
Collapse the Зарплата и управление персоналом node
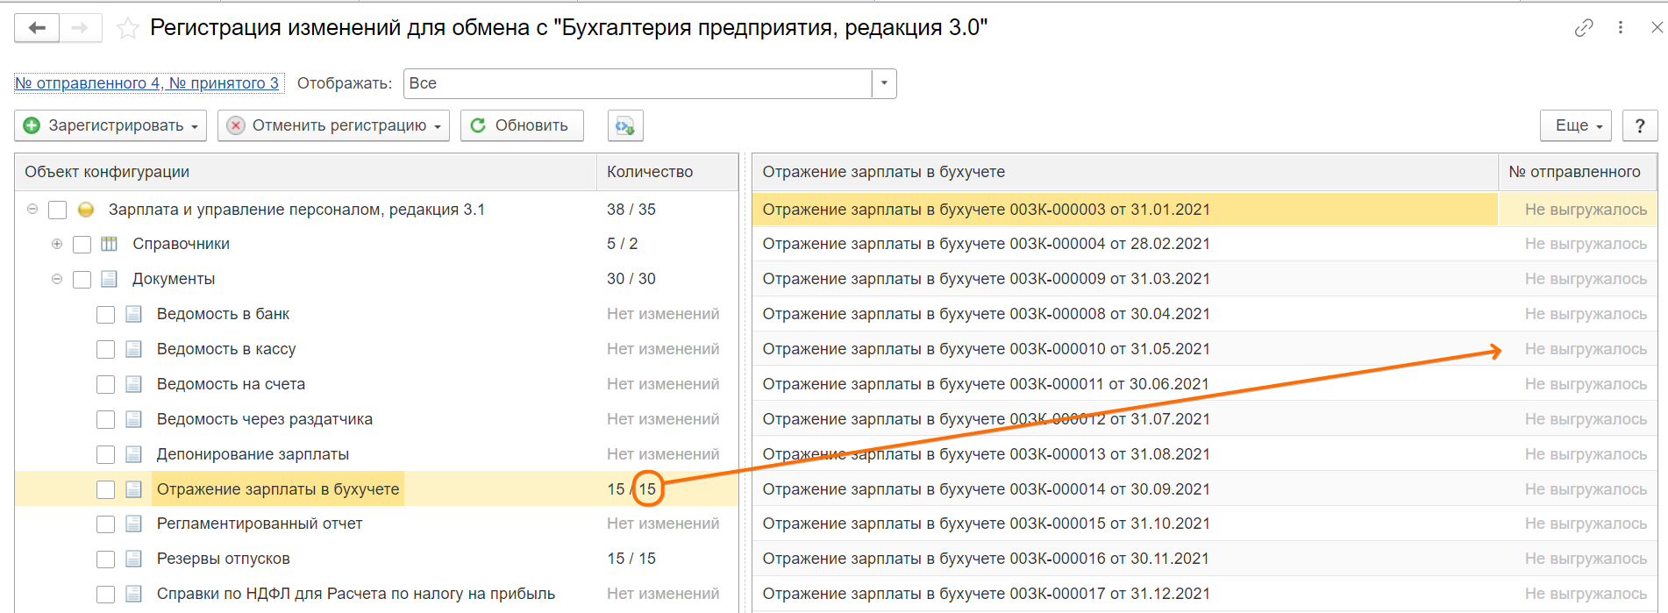coord(32,210)
